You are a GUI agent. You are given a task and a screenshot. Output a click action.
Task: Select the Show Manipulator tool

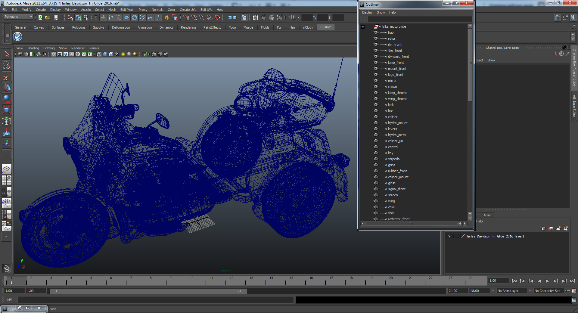coord(7,143)
